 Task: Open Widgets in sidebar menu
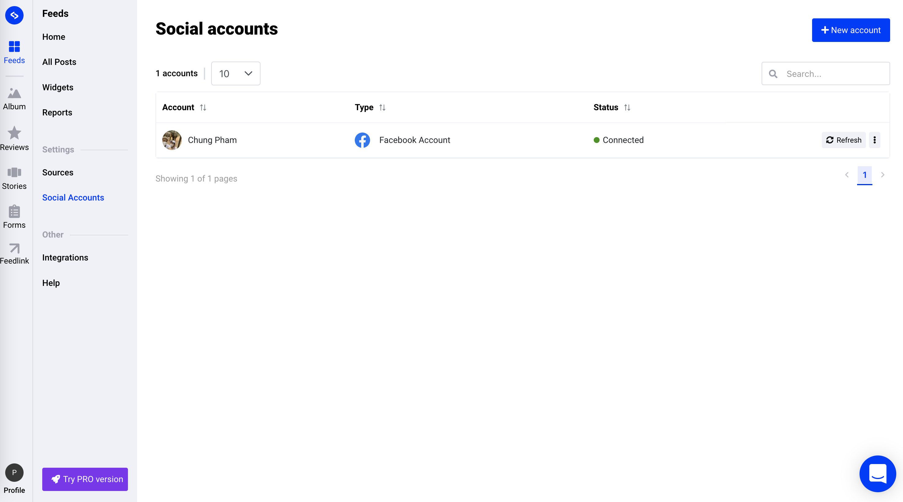(x=58, y=87)
